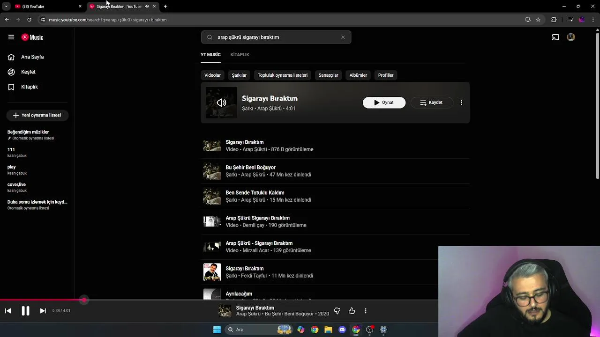Click Yeni oynatma listesi button
The width and height of the screenshot is (600, 337).
pyautogui.click(x=37, y=115)
